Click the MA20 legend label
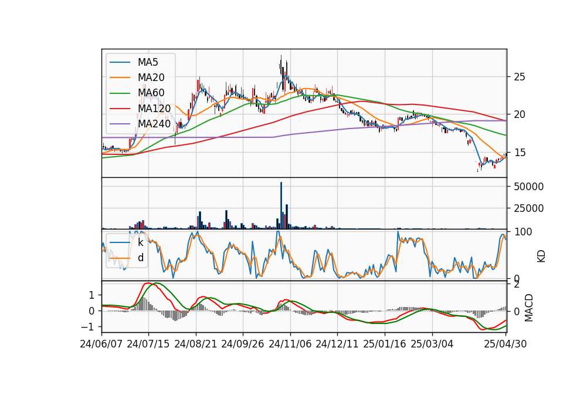 151,77
